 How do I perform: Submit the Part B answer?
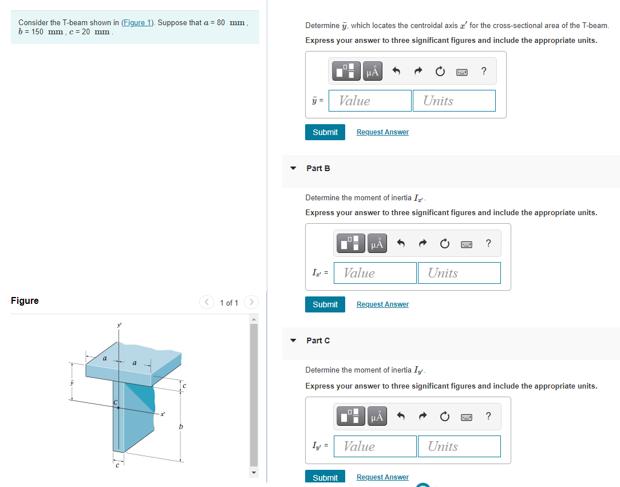[325, 304]
